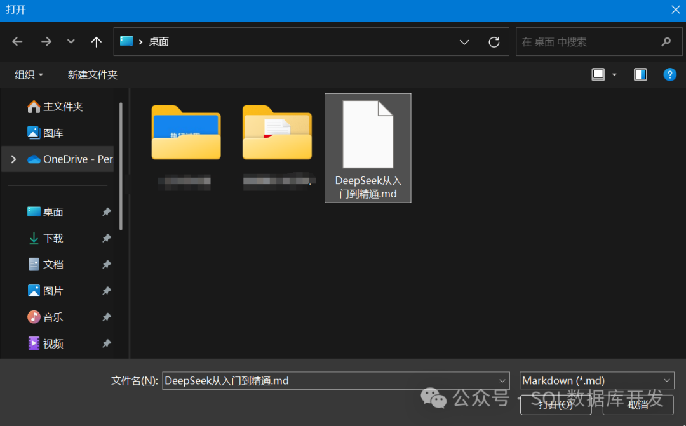Navigate up one folder level
686x426 pixels.
pos(96,41)
